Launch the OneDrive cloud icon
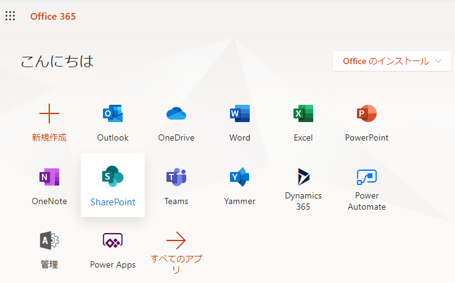The width and height of the screenshot is (455, 283). [x=176, y=113]
